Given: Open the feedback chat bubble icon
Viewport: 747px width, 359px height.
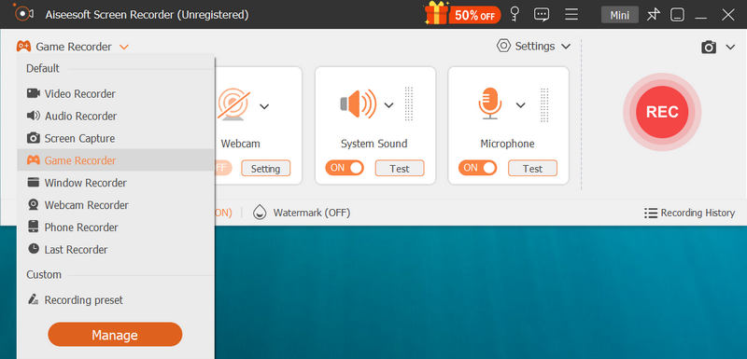Looking at the screenshot, I should [x=542, y=14].
